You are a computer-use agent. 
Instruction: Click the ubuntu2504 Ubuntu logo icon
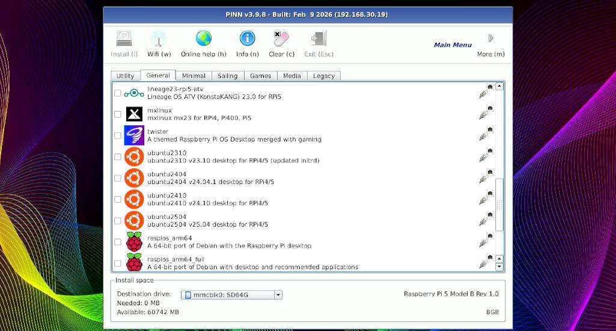pyautogui.click(x=134, y=221)
